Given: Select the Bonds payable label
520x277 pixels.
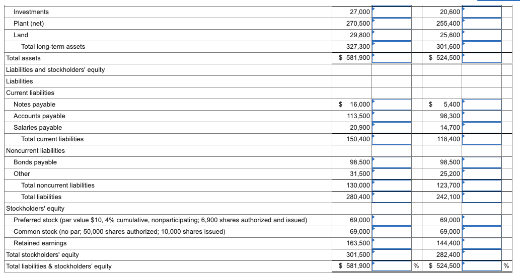Looking at the screenshot, I should pyautogui.click(x=35, y=162).
